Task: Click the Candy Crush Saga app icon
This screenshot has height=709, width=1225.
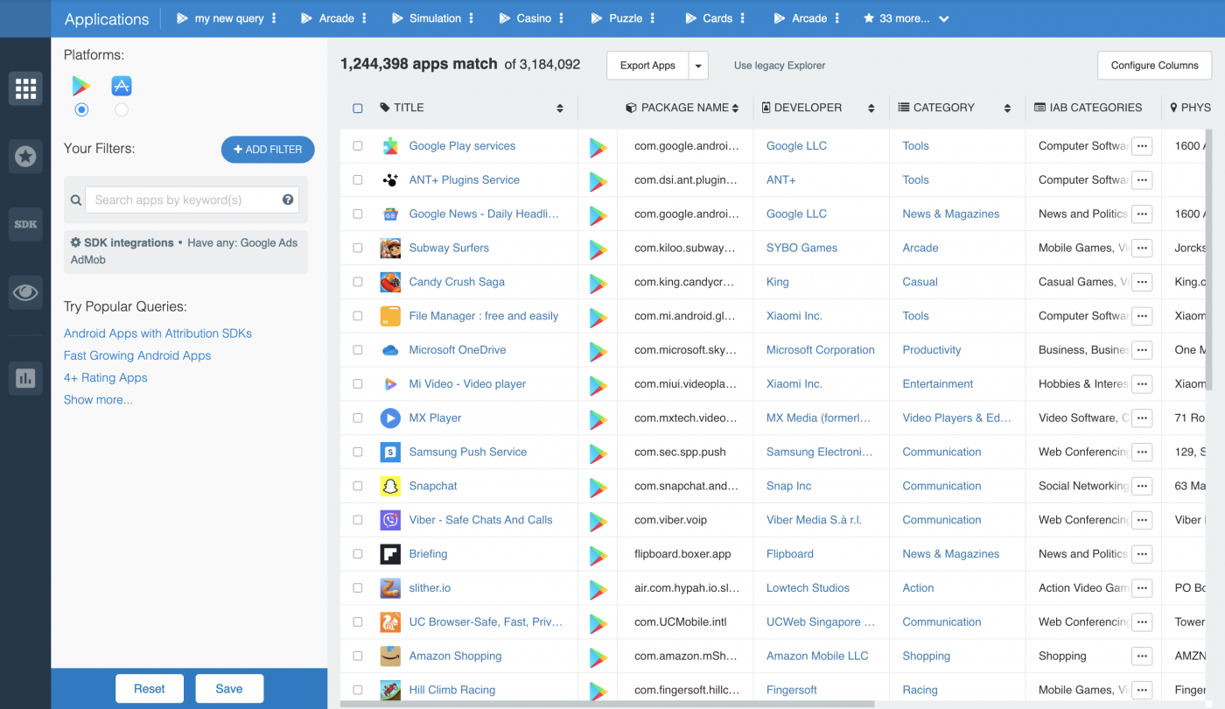Action: (x=390, y=282)
